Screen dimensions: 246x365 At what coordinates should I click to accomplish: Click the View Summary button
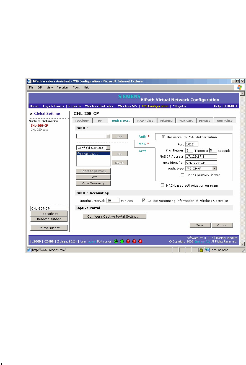[93, 183]
